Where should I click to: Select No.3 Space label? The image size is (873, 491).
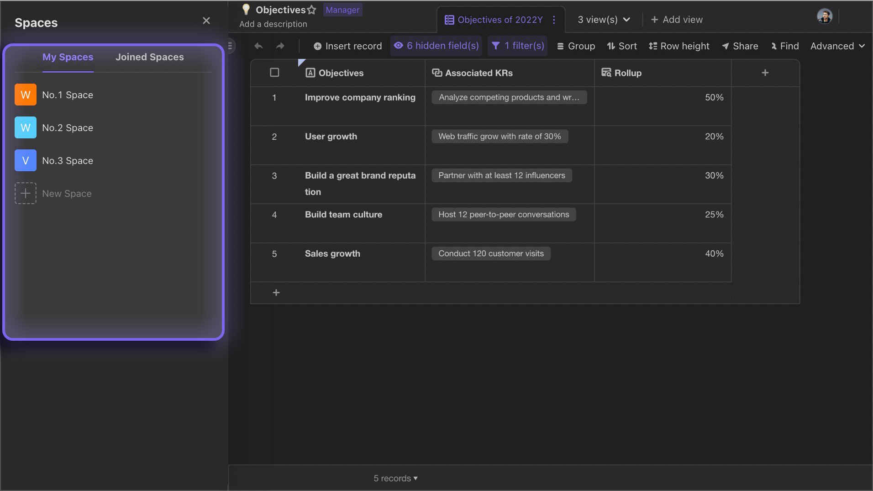pyautogui.click(x=68, y=161)
